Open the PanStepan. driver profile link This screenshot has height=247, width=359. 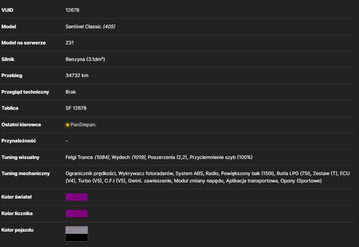click(x=84, y=125)
